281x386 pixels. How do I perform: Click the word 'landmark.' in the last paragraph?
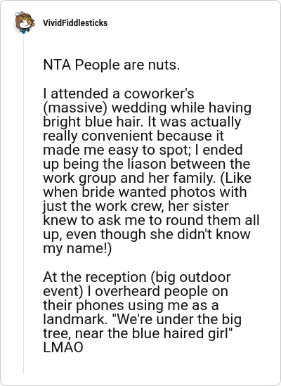(74, 319)
